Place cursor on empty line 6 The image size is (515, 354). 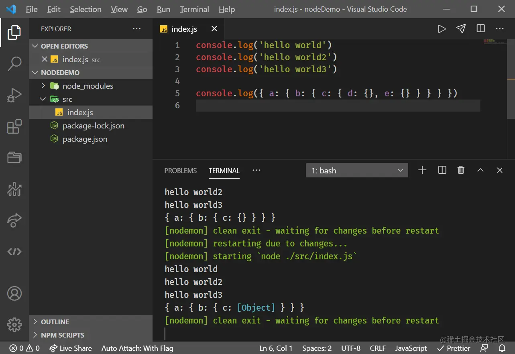pyautogui.click(x=338, y=106)
